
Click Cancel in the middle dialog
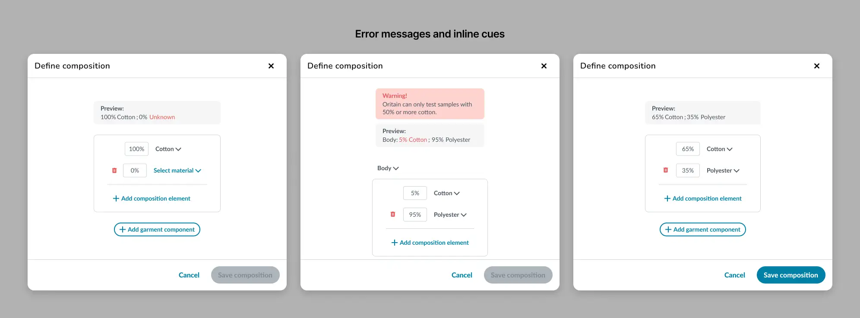click(x=462, y=275)
